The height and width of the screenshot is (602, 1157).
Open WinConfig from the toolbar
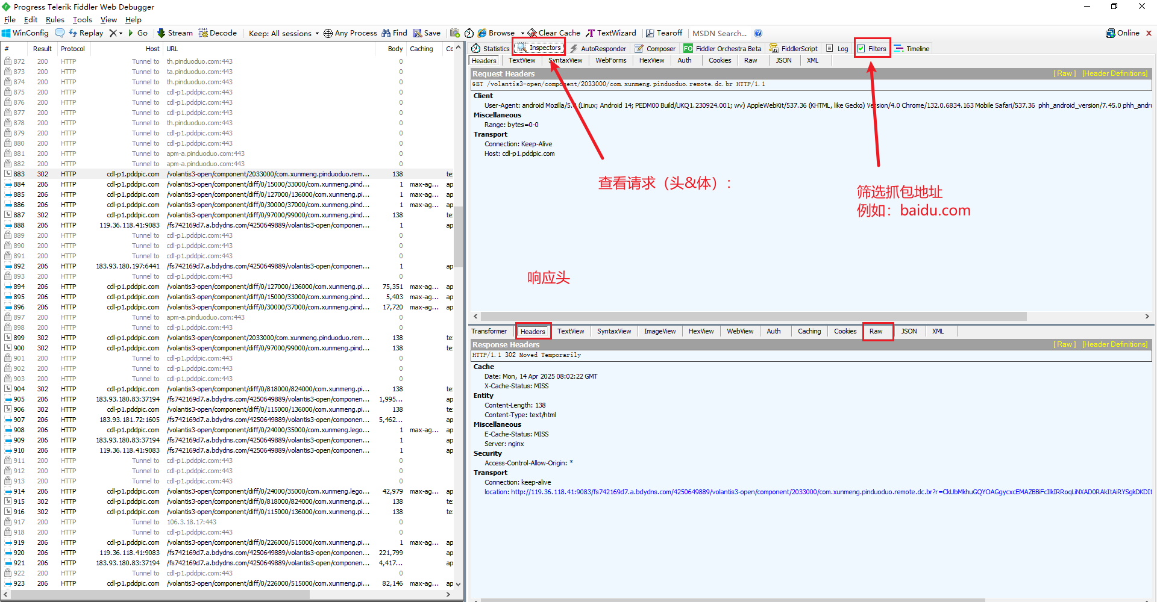tap(25, 33)
